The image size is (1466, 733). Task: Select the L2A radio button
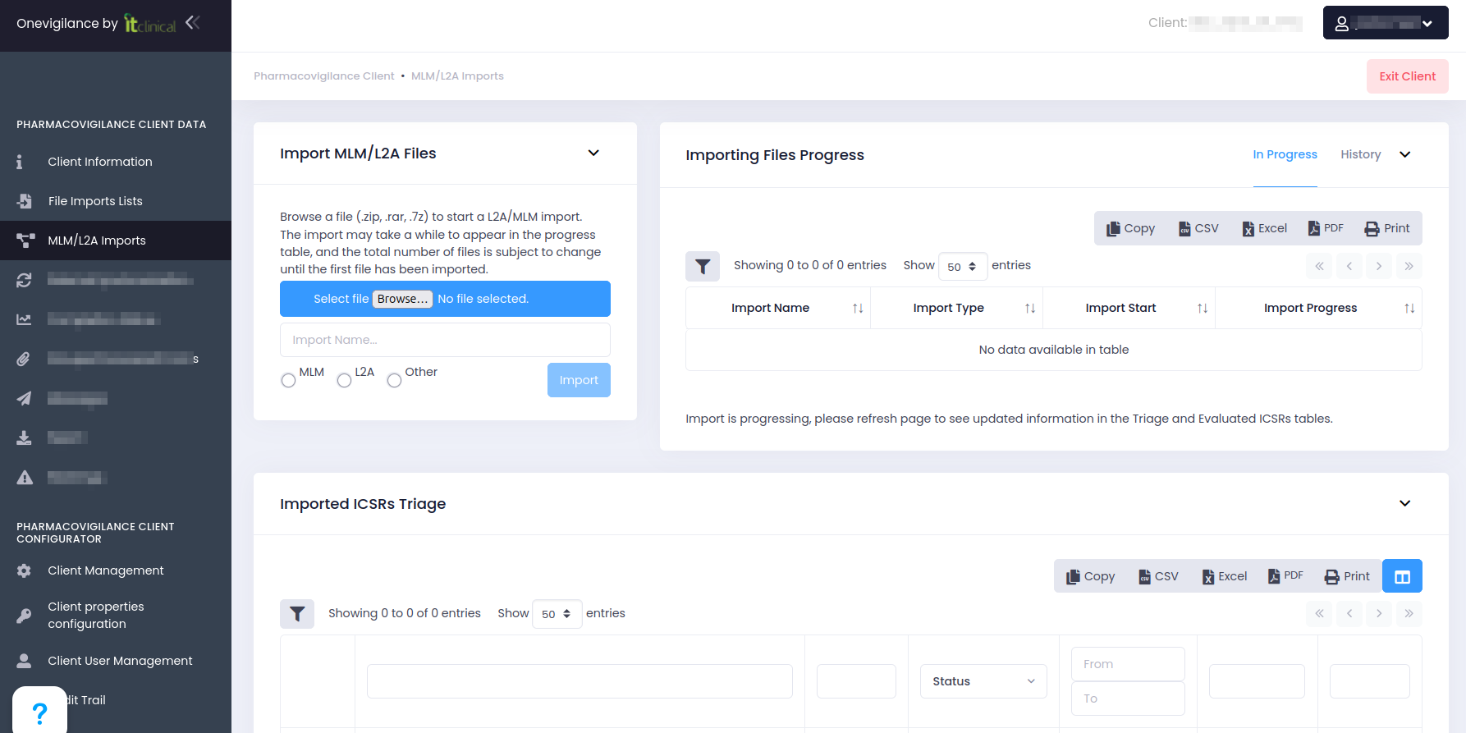(344, 380)
